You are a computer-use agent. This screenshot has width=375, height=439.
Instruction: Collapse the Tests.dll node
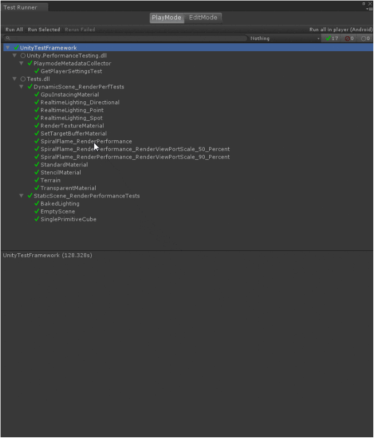[x=14, y=79]
